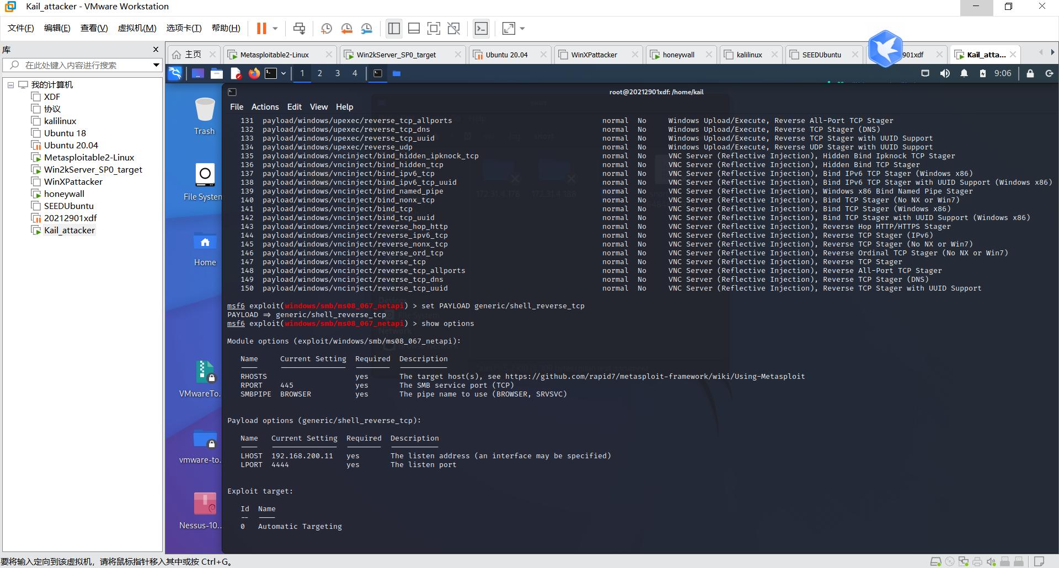Click the send Ctrl+Alt+Del toolbar icon

[299, 28]
